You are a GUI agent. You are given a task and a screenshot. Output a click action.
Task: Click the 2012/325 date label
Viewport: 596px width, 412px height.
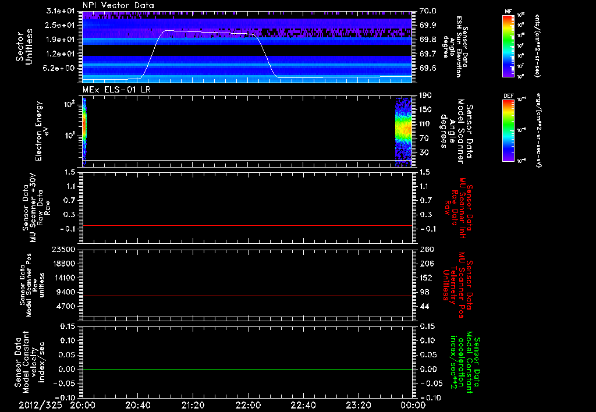coord(39,405)
